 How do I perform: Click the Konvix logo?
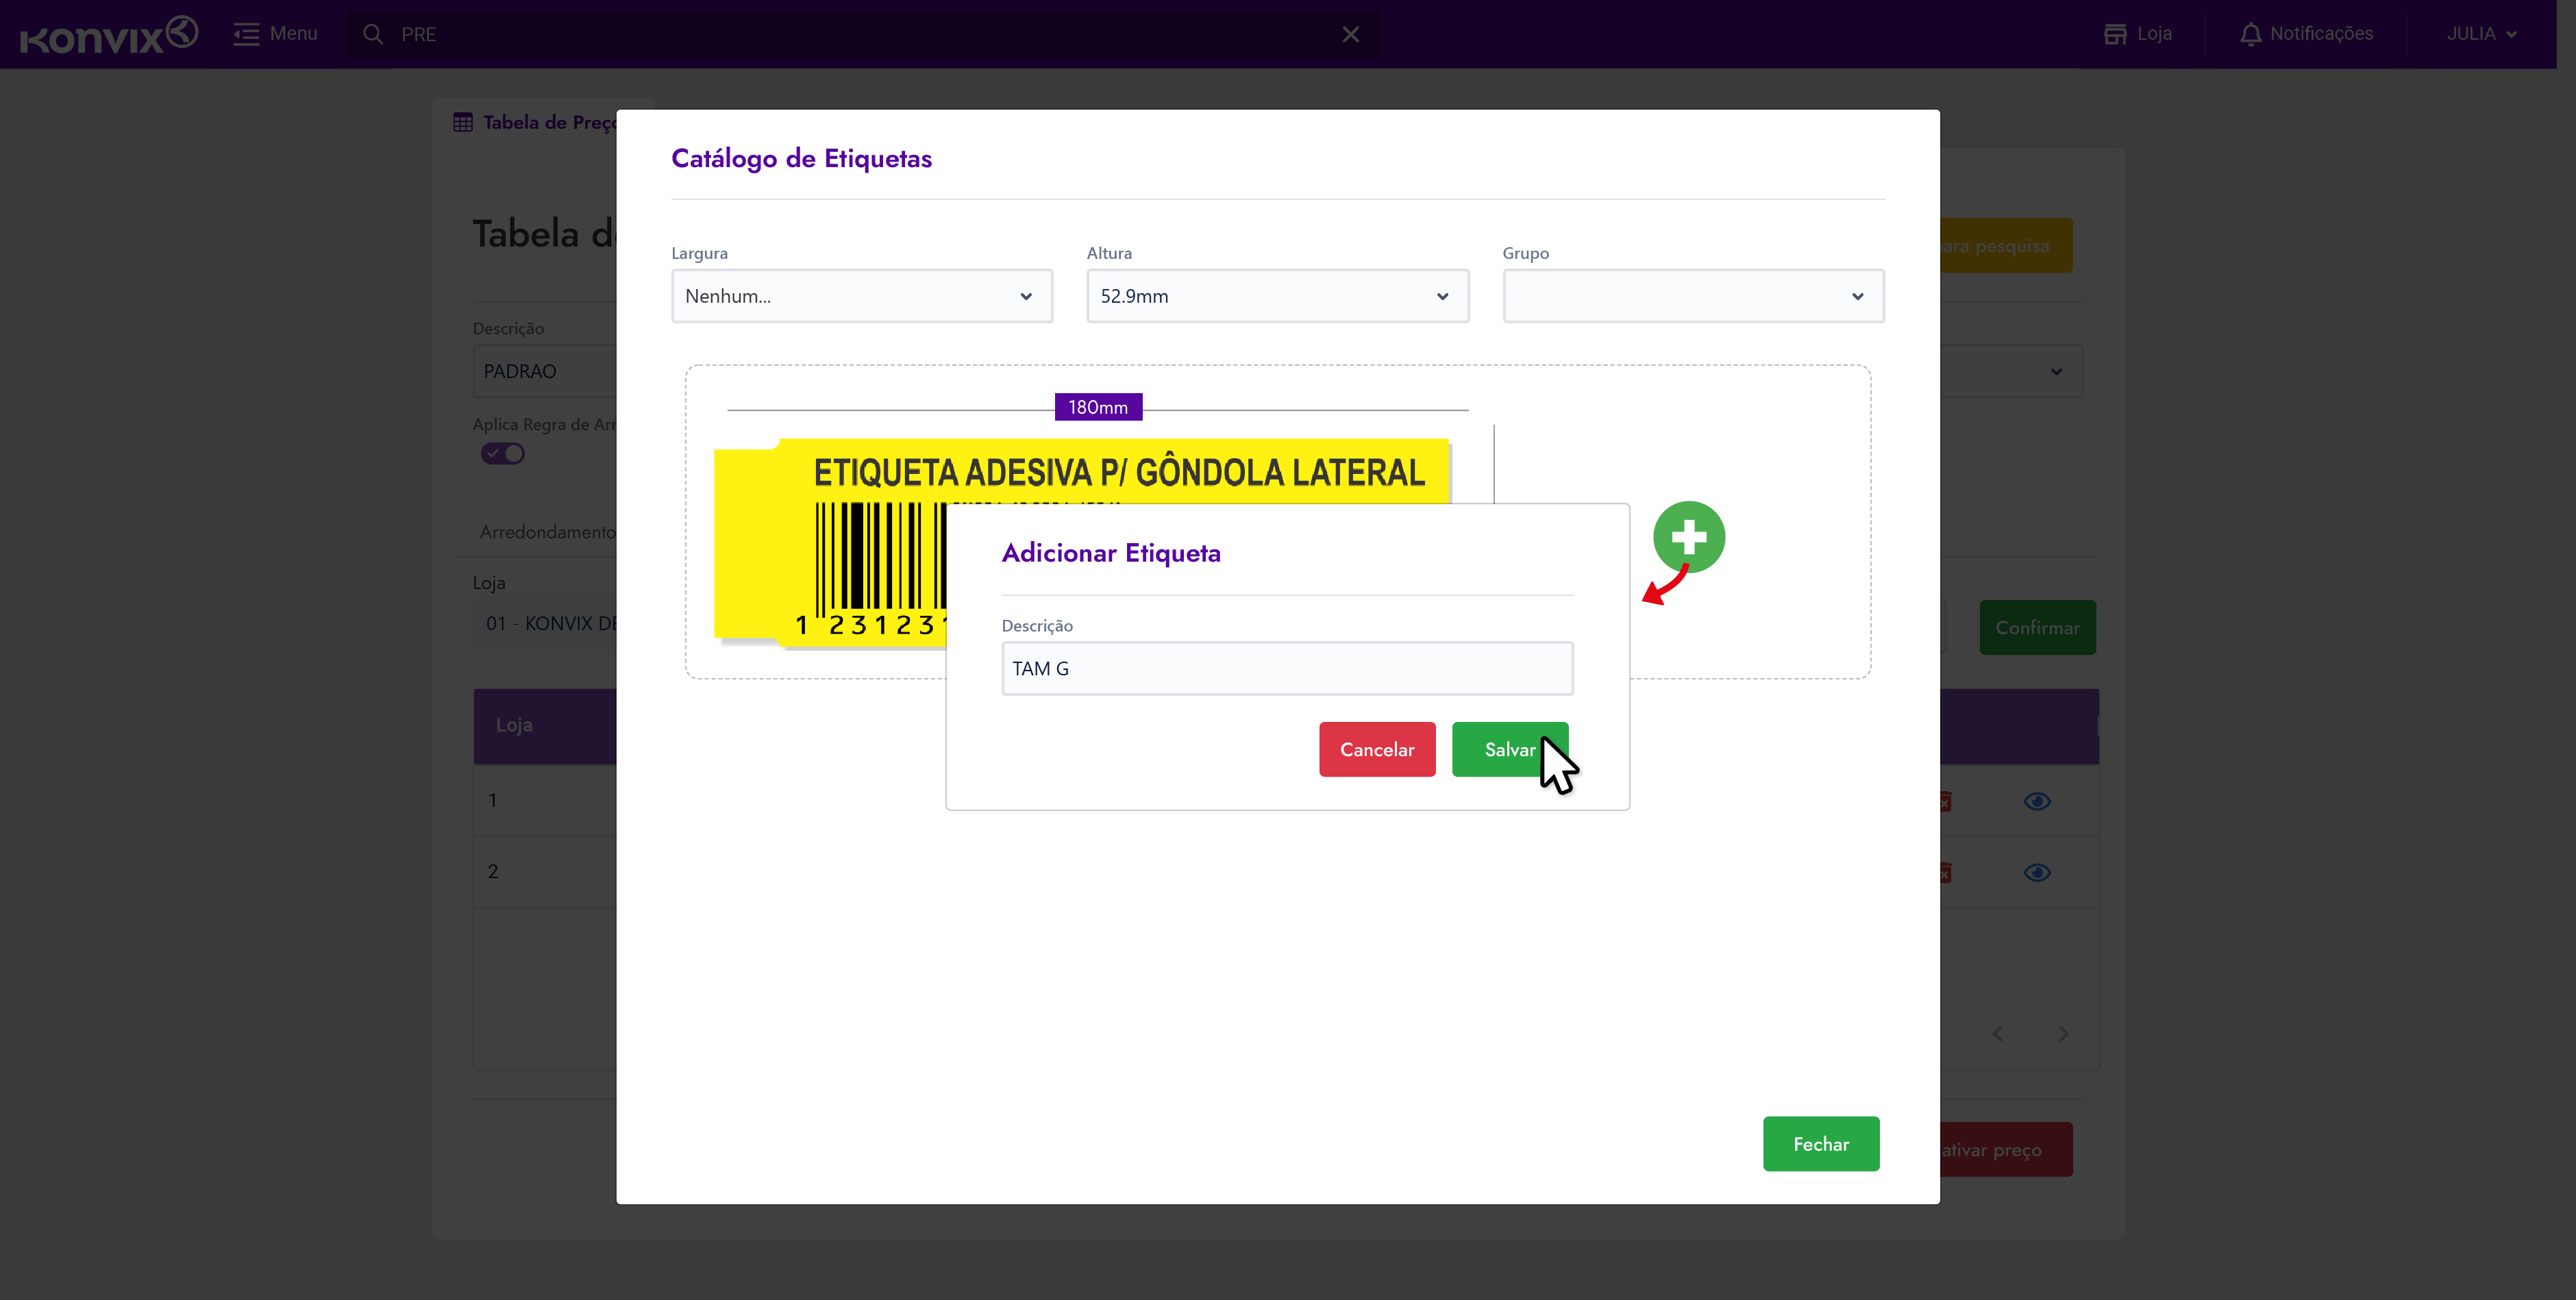108,34
